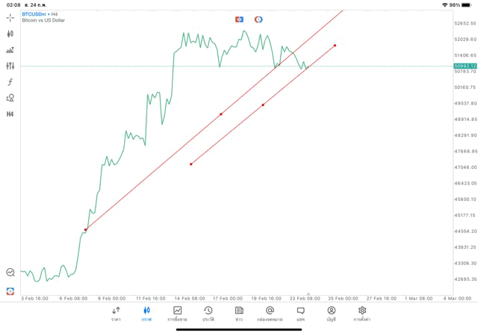This screenshot has width=478, height=334.
Task: Open chart type candlestick settings icon
Action: point(10,34)
